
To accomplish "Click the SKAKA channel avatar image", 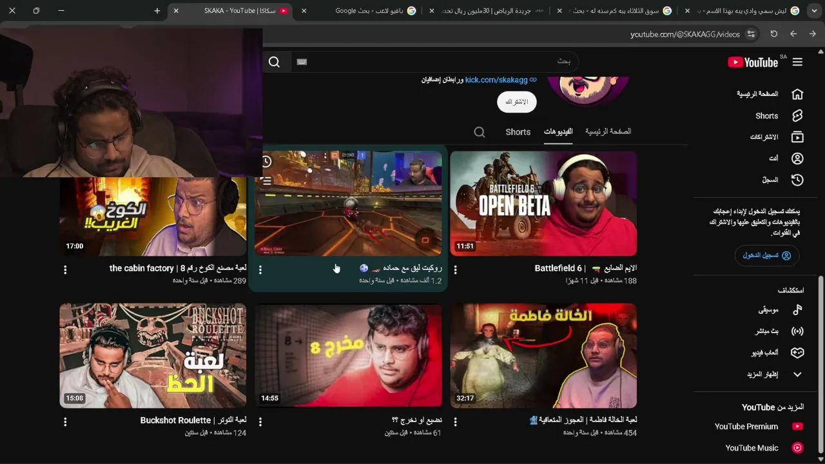I will [x=588, y=91].
